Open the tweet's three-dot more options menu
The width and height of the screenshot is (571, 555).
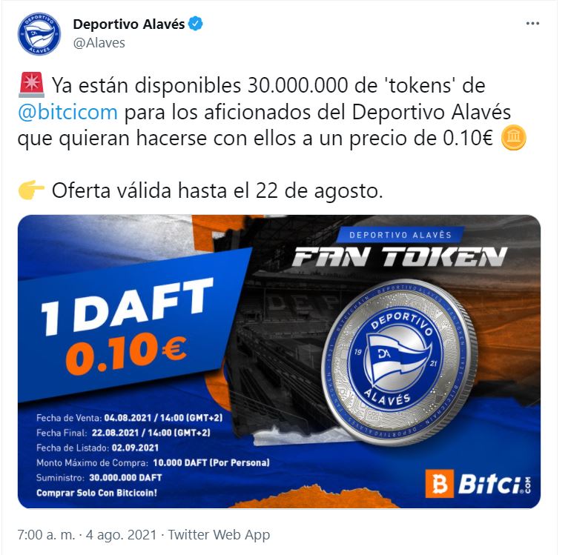tap(532, 24)
